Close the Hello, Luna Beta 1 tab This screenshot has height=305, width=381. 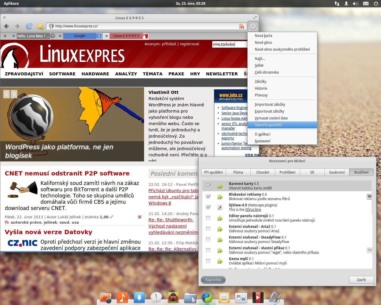click(13, 36)
